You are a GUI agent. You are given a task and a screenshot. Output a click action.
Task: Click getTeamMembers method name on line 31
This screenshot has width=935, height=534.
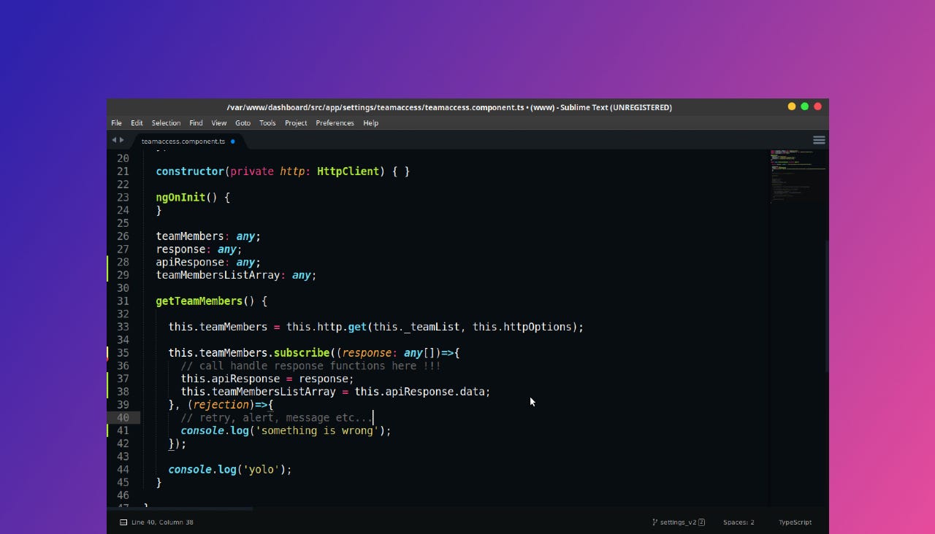[199, 301]
